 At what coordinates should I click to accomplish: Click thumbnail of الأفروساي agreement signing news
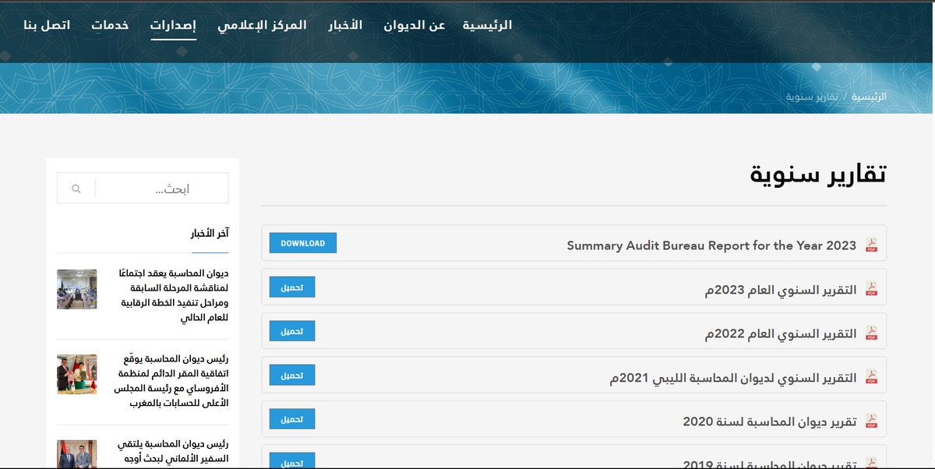[77, 374]
